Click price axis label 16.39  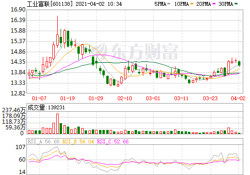coord(18,20)
